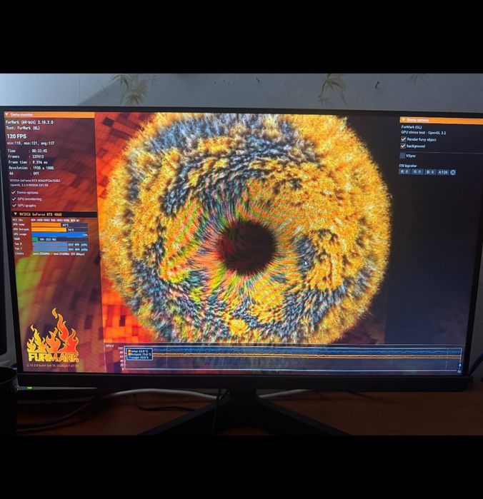The image size is (483, 499).
Task: Click the A:128 alpha field
Action: (443, 172)
